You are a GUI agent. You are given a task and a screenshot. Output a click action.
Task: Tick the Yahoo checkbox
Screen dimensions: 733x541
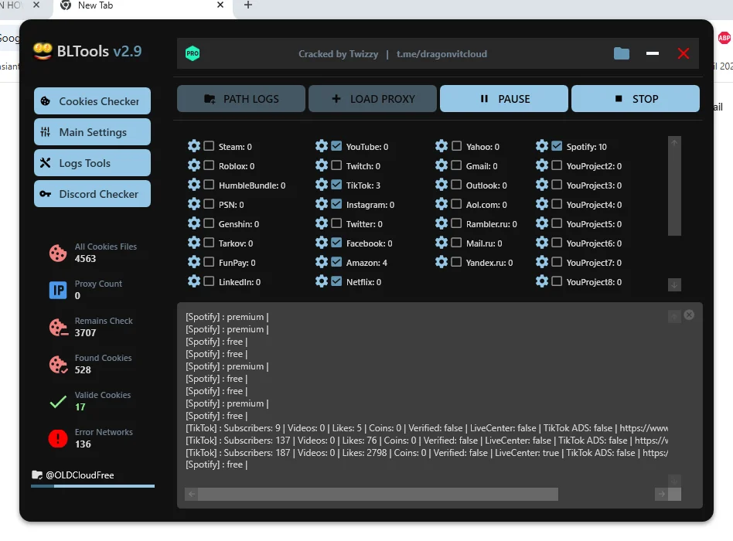tap(456, 146)
